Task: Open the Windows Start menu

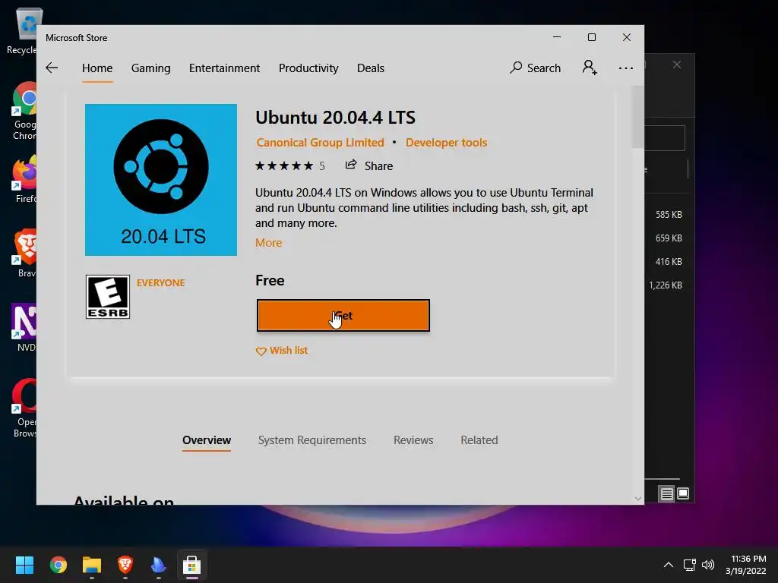Action: [24, 565]
